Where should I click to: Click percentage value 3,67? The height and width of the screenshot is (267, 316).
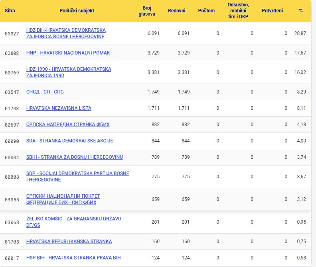tap(301, 176)
